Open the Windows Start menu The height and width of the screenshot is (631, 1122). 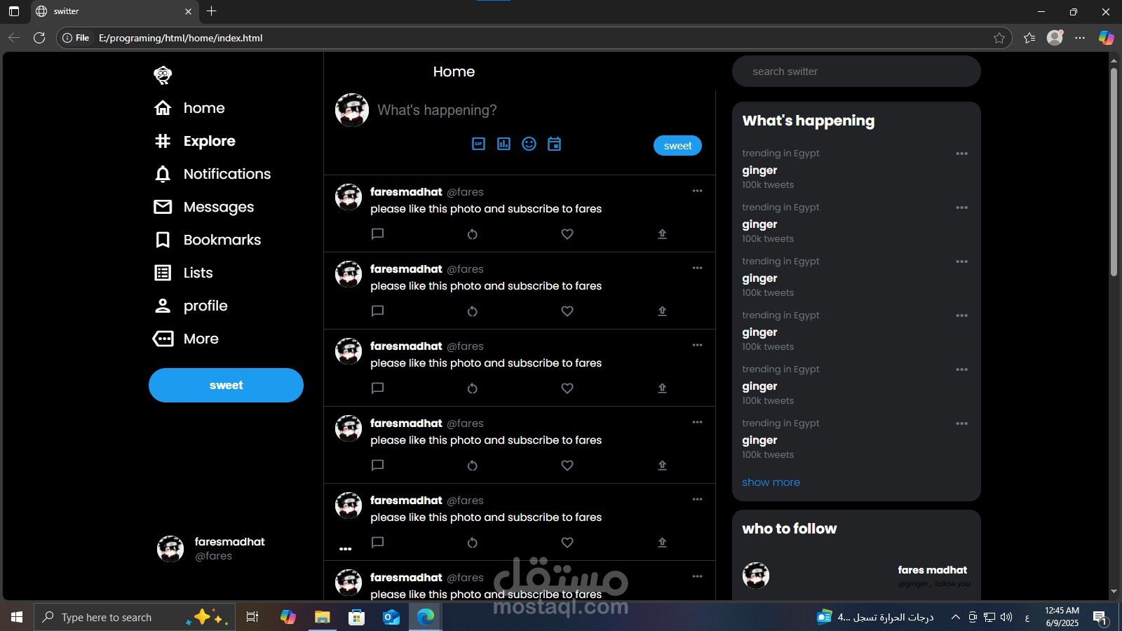[x=17, y=617]
